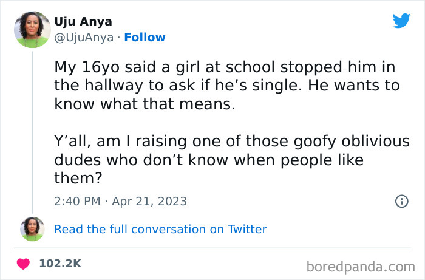Select the first paragraph about the 16yo
The height and width of the screenshot is (280, 425).
pos(226,85)
